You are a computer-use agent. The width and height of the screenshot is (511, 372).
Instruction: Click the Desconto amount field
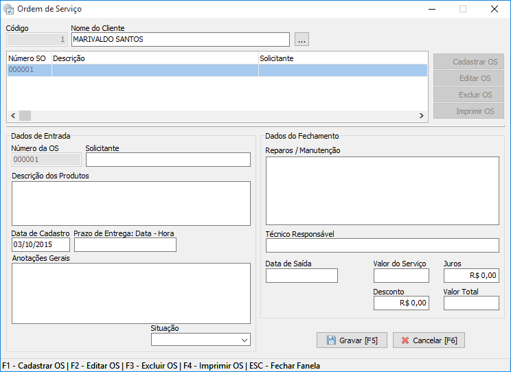pos(401,303)
